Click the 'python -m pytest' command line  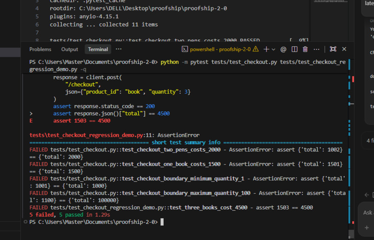point(187,65)
